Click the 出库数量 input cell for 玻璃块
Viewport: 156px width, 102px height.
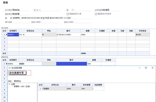click(98, 89)
